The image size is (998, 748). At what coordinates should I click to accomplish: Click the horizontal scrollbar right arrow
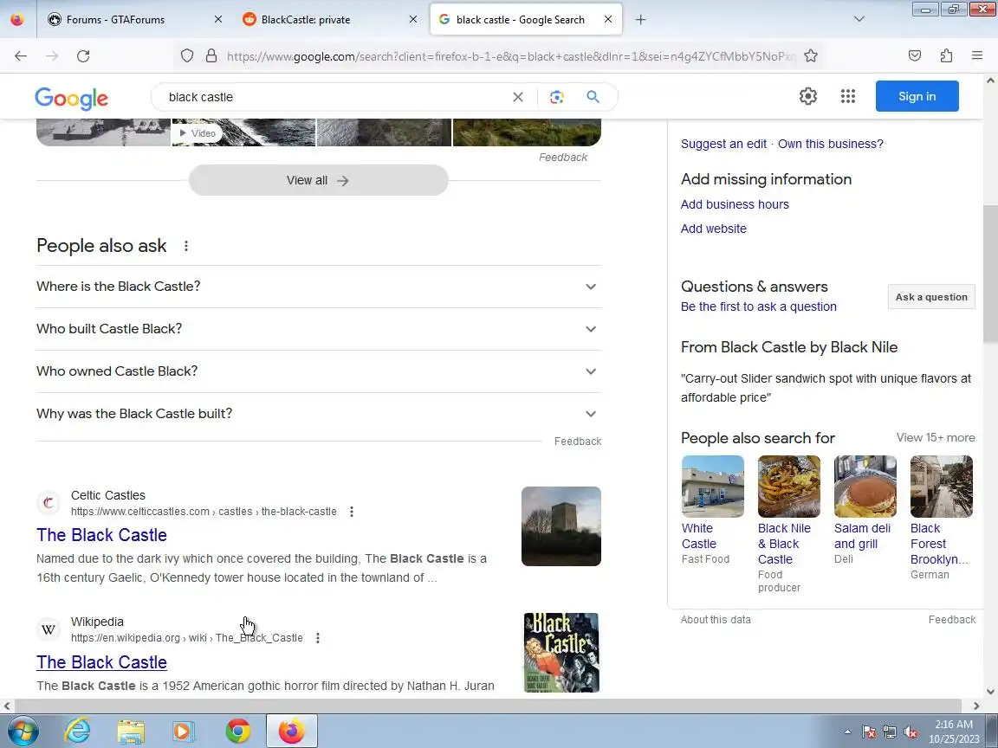tap(976, 706)
